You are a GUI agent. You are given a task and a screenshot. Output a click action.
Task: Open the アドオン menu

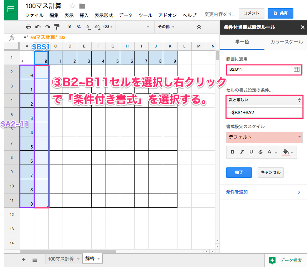pyautogui.click(x=167, y=15)
